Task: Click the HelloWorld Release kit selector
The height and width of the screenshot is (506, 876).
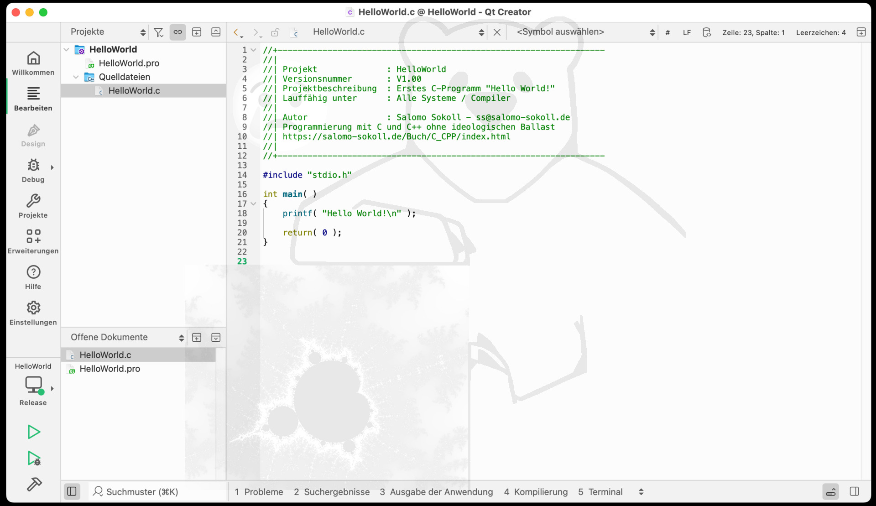Action: click(33, 385)
